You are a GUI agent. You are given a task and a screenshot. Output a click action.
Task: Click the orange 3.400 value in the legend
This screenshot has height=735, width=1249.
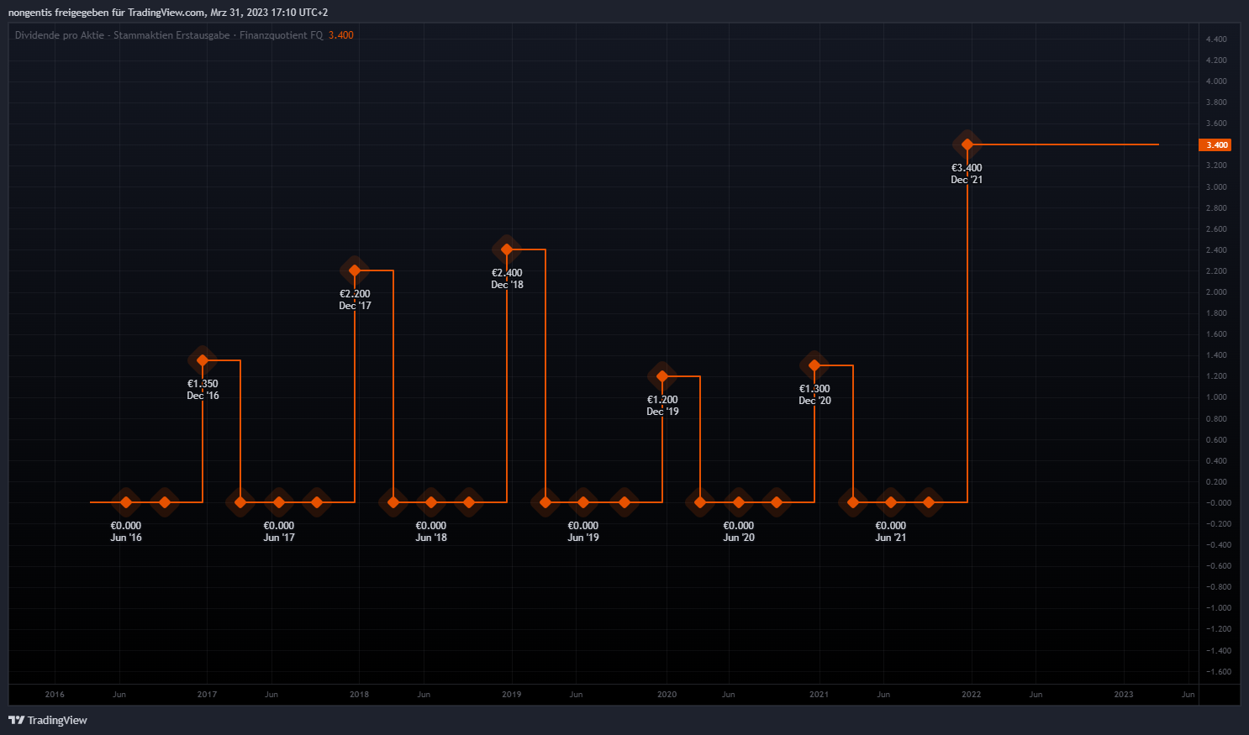pos(341,35)
